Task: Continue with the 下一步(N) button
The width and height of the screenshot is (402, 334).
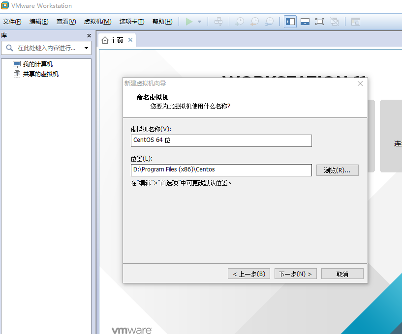Action: tap(296, 274)
